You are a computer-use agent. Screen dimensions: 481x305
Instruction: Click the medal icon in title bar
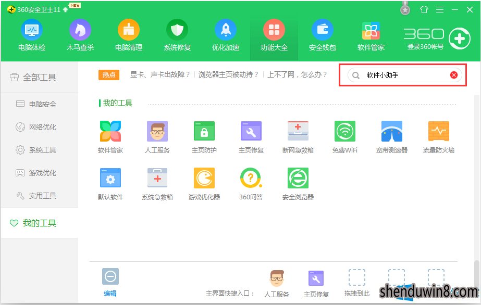(x=405, y=8)
